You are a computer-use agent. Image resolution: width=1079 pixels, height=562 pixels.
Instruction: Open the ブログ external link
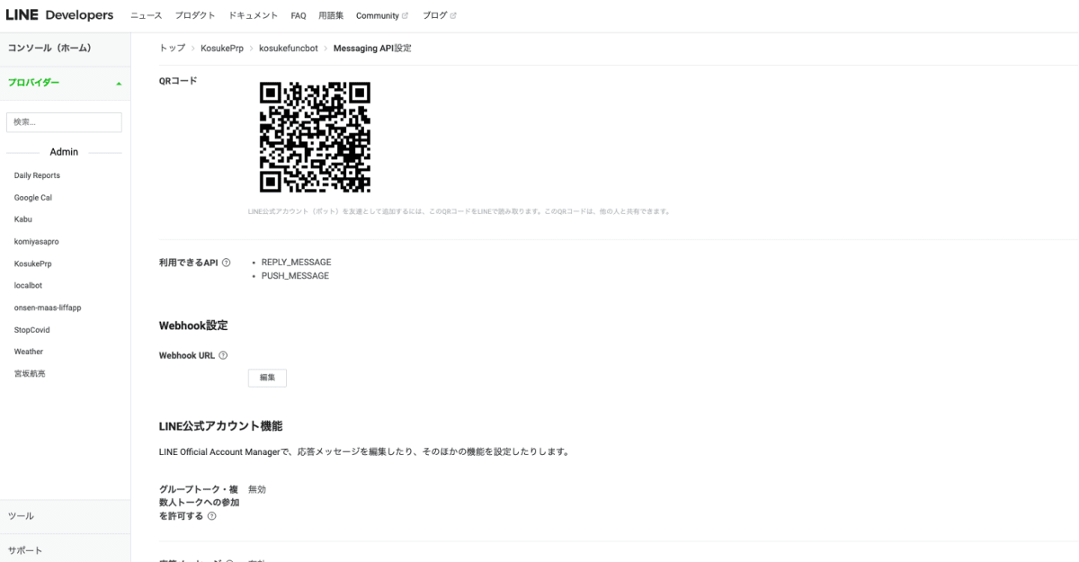point(439,16)
